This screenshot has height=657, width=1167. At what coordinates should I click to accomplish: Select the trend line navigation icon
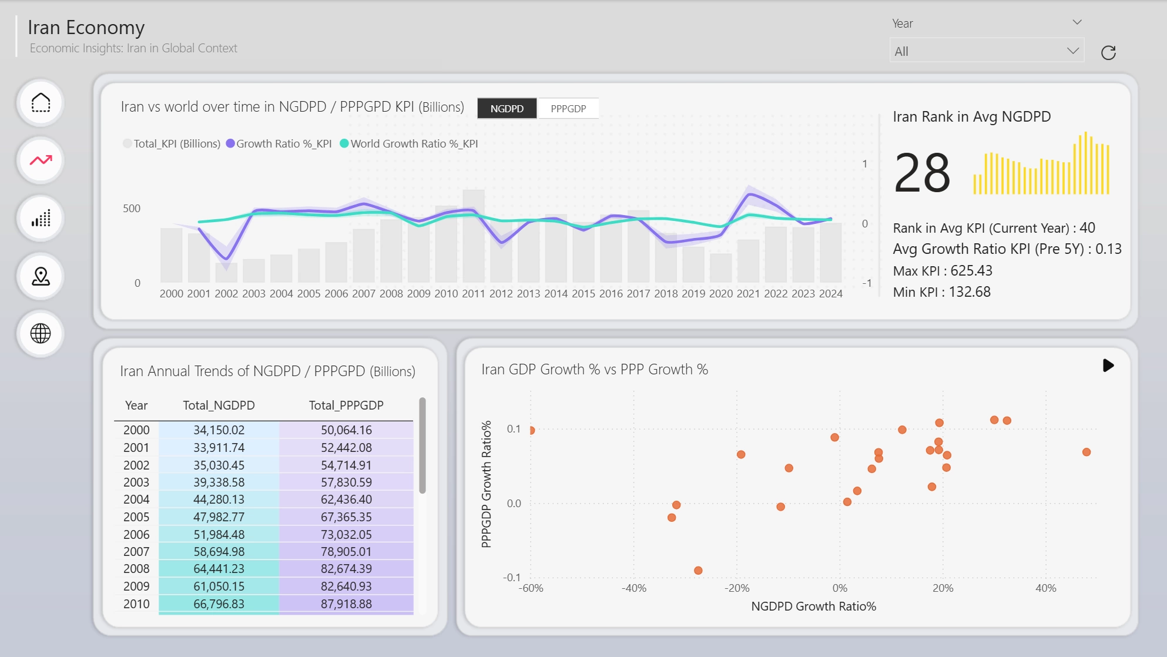pyautogui.click(x=41, y=160)
